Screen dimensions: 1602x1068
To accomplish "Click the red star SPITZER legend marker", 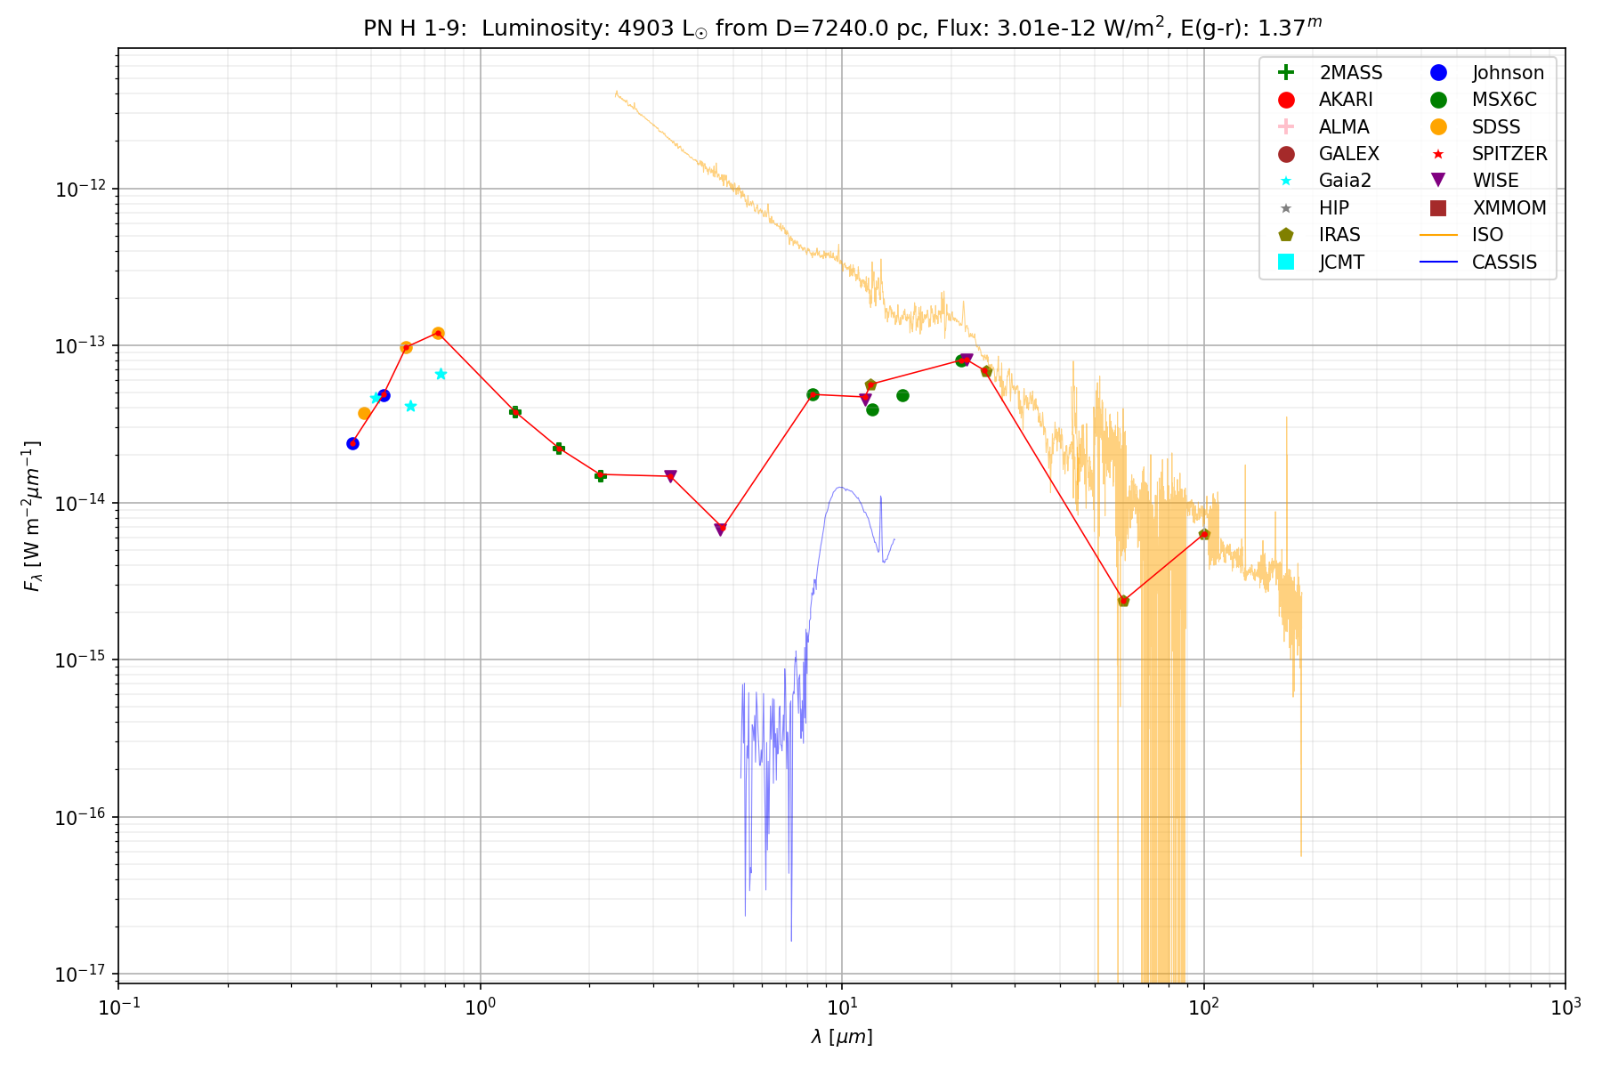I will coord(1437,154).
